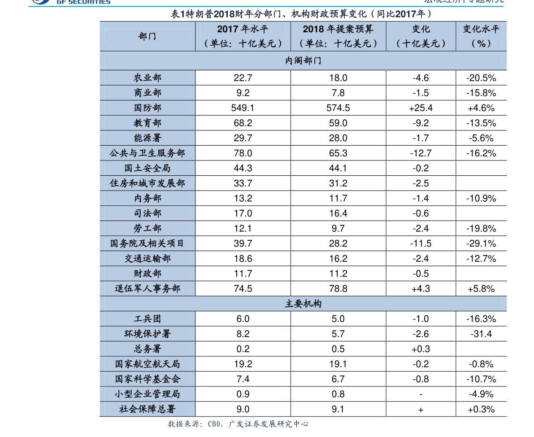
Task: Select the 国防部 row
Action: click(x=147, y=108)
